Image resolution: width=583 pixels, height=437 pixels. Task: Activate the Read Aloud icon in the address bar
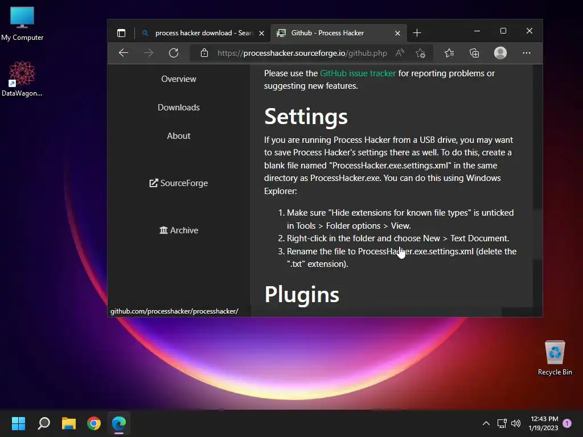pos(400,53)
